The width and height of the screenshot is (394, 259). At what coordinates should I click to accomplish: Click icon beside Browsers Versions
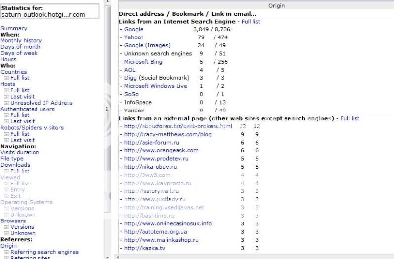[6, 227]
